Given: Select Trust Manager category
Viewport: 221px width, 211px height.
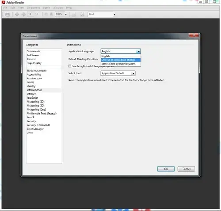Looking at the screenshot, I should coord(35,129).
